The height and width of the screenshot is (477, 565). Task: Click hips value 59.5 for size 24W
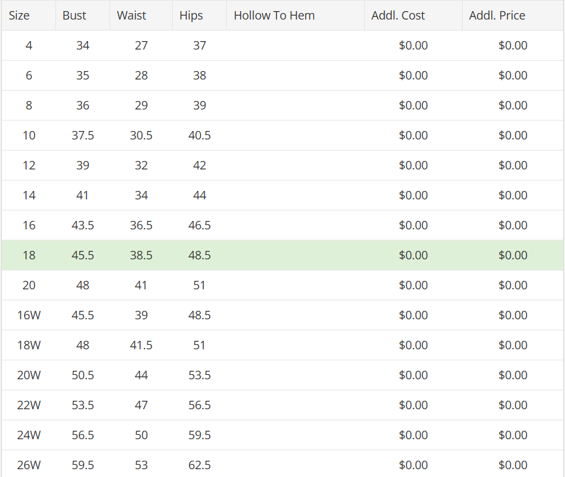click(199, 435)
